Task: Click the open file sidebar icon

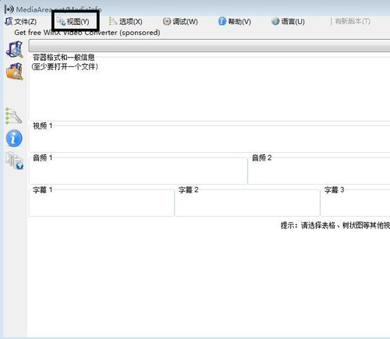Action: tap(15, 49)
